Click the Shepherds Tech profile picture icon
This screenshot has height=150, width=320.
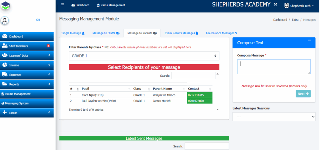point(286,6)
